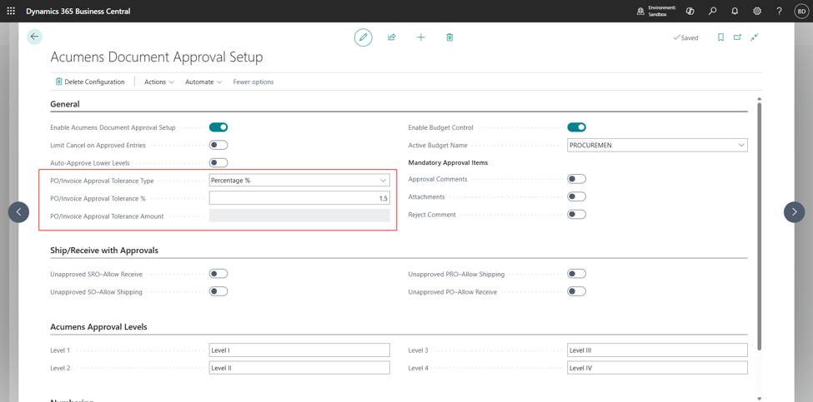This screenshot has height=402, width=813.
Task: Click the page vertical scrollbar
Action: click(759, 226)
